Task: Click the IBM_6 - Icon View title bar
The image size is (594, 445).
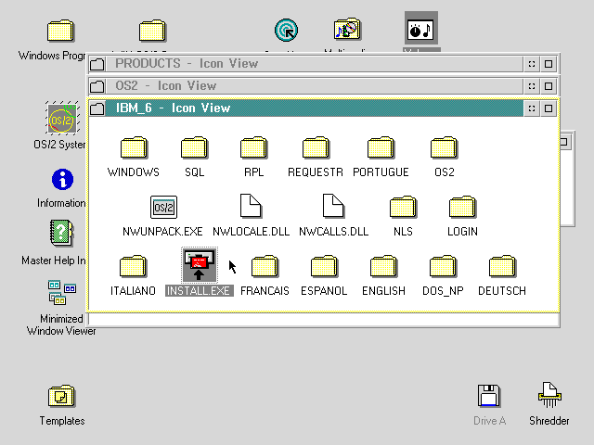Action: tap(315, 108)
